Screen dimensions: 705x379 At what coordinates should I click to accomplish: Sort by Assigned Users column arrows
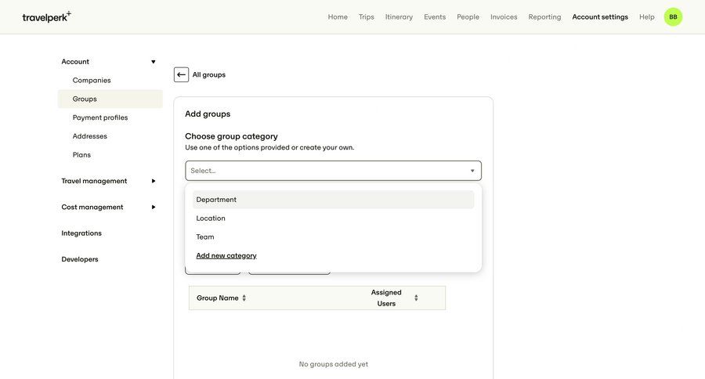pyautogui.click(x=416, y=298)
